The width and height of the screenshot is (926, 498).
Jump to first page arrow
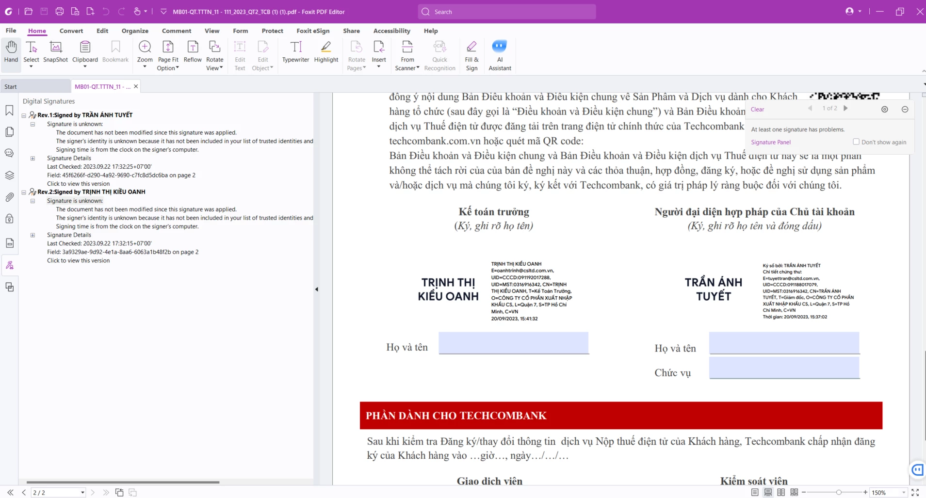click(10, 492)
